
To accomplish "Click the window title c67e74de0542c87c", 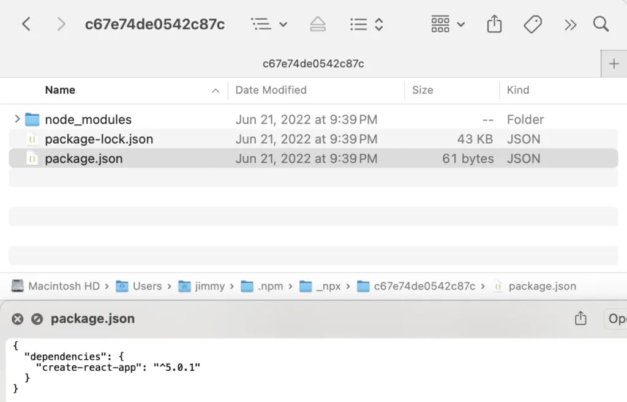I will tap(155, 24).
